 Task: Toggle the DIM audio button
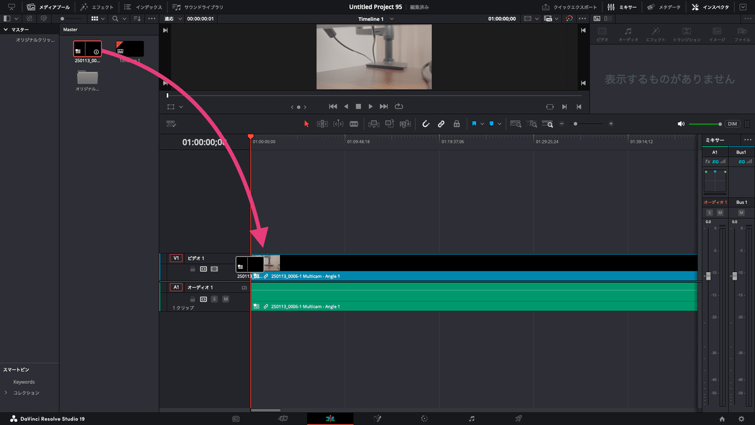click(732, 124)
